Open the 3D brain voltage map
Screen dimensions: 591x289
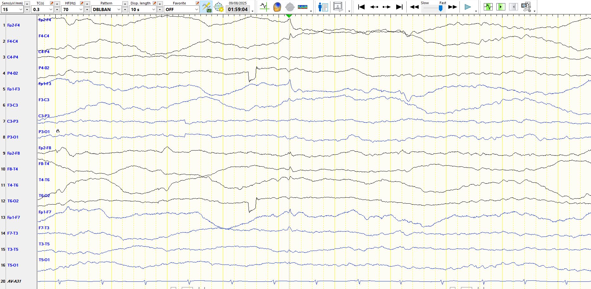[277, 7]
